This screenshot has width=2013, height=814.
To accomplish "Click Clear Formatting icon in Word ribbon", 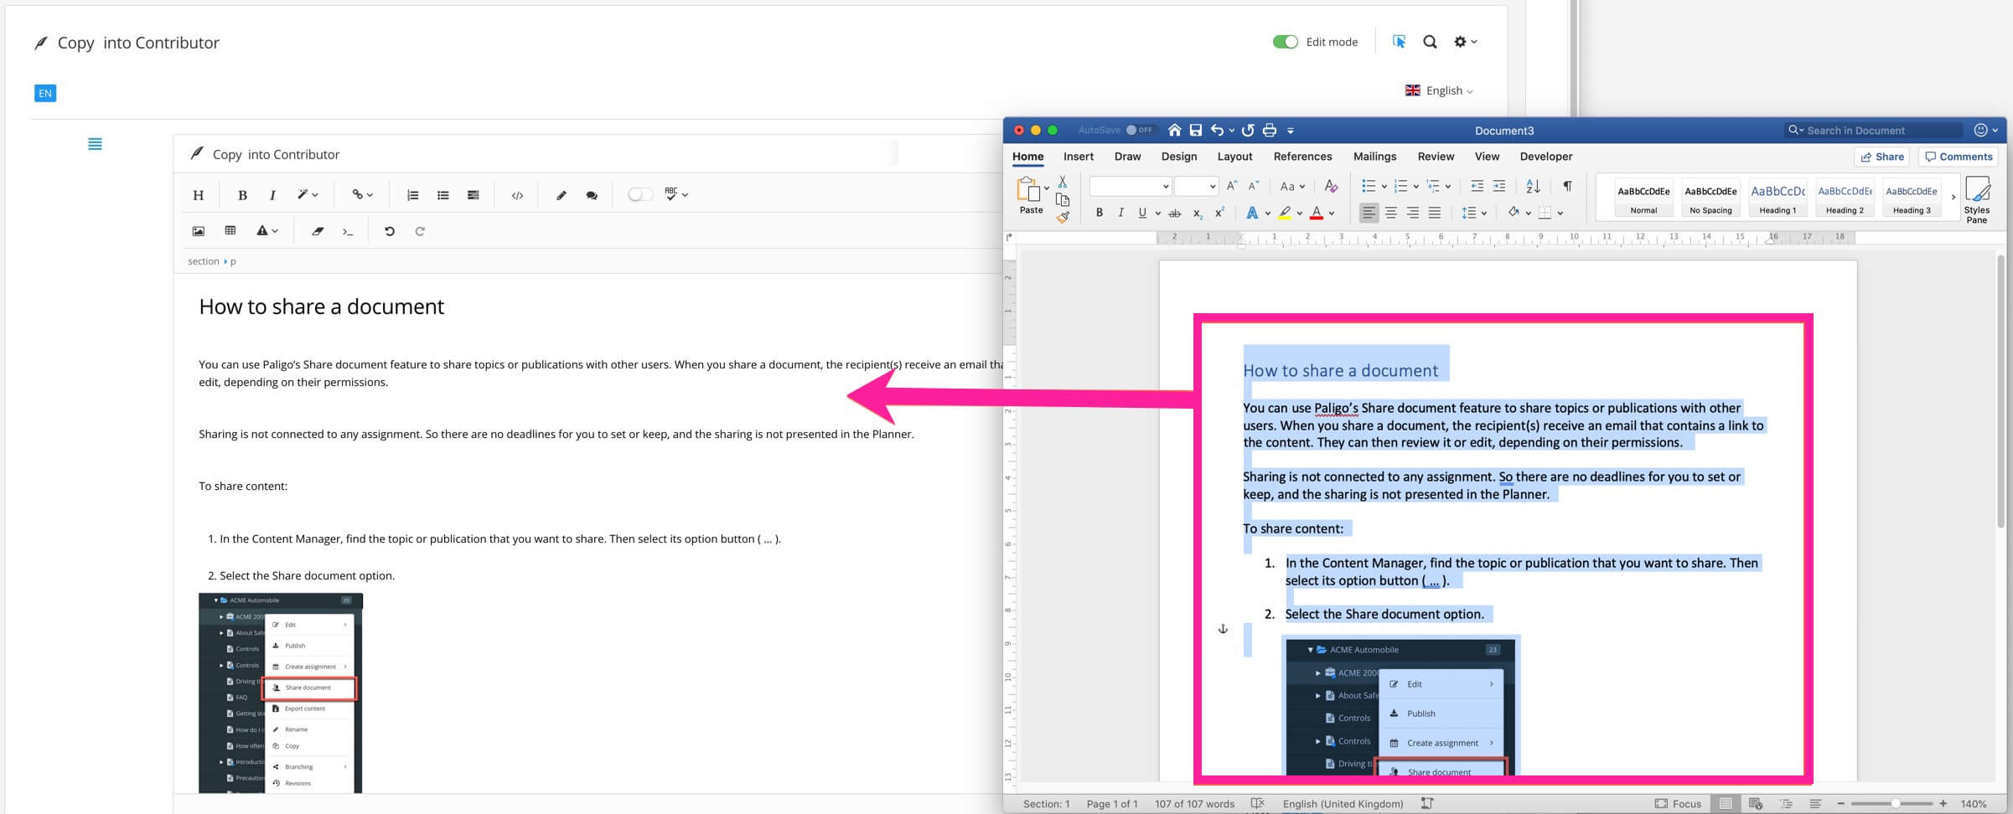I will tap(1331, 186).
